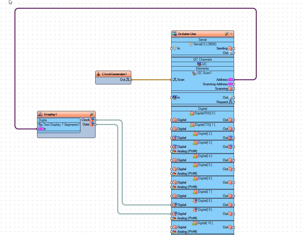Select the Scanning digital output pin
305x235 pixels.
pyautogui.click(x=234, y=89)
